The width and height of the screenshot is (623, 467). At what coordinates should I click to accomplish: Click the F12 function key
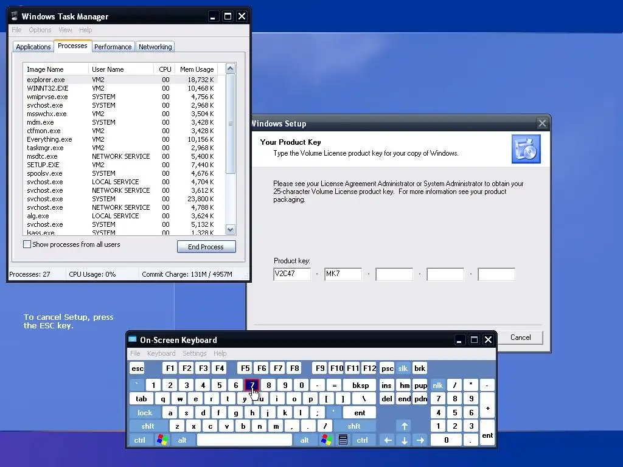pos(369,368)
